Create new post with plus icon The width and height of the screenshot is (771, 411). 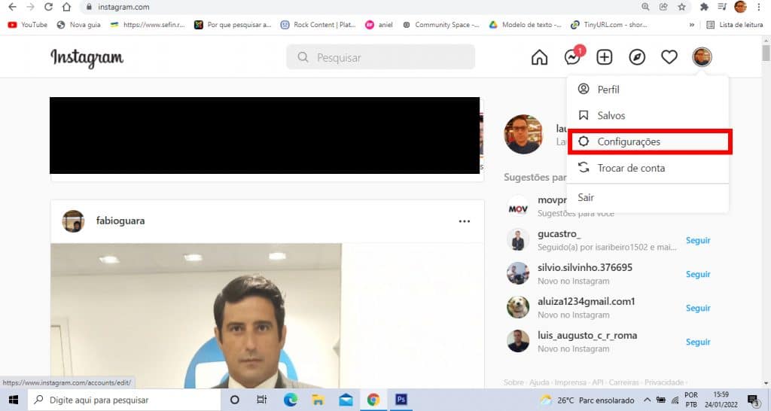pyautogui.click(x=605, y=57)
